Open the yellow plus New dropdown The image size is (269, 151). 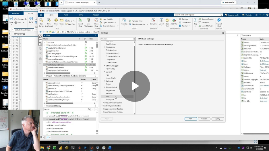tap(56, 23)
